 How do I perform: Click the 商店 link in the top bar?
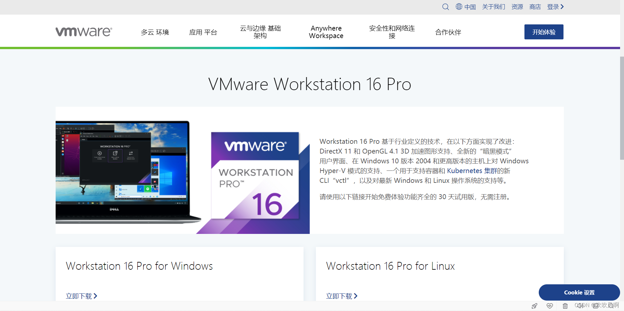(535, 7)
